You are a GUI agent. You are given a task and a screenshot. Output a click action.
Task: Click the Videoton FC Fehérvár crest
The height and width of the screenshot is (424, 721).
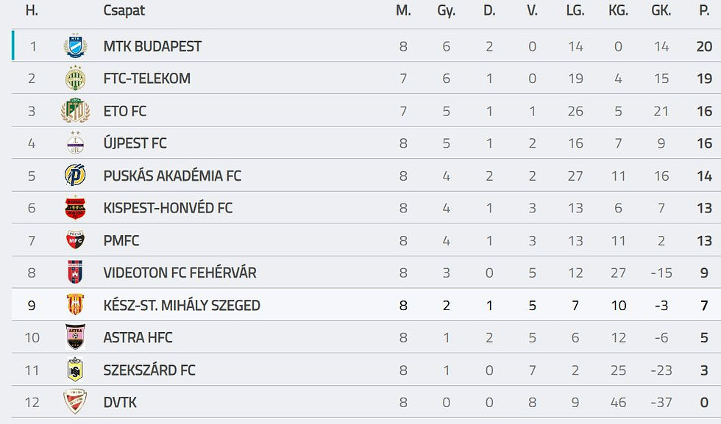click(x=75, y=272)
